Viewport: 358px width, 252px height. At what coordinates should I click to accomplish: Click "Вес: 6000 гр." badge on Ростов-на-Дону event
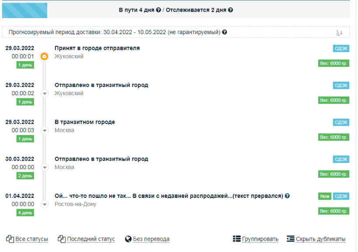pos(334,211)
